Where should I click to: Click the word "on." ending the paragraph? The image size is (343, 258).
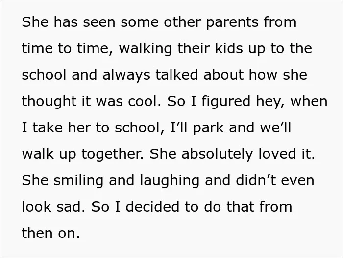(69, 233)
